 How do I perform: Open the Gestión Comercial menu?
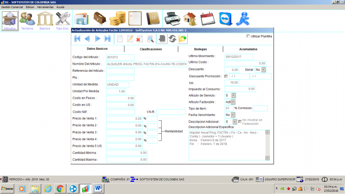pyautogui.click(x=12, y=7)
